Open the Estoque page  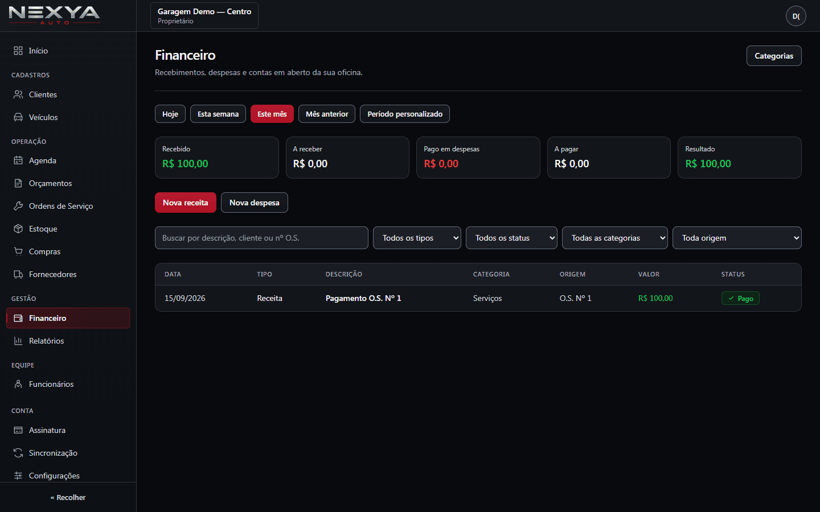coord(68,229)
